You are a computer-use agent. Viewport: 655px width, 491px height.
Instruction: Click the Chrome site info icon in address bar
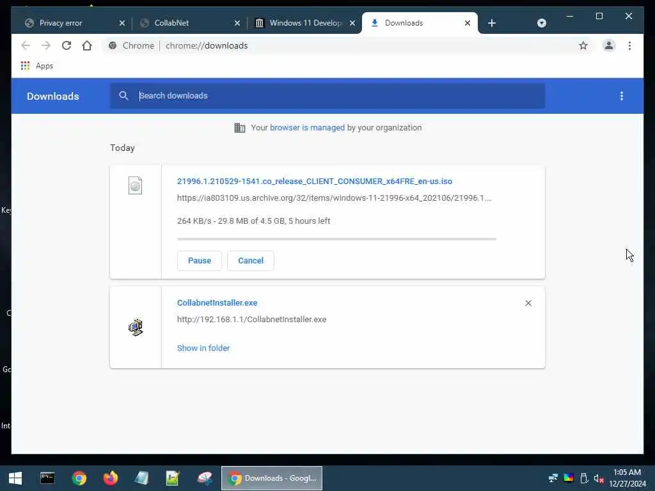pos(113,45)
